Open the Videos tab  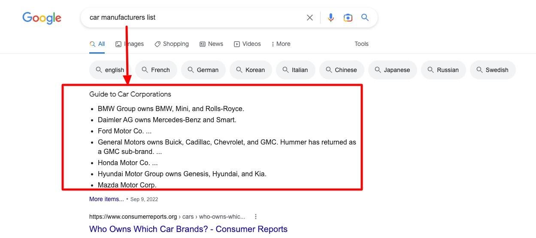point(247,44)
